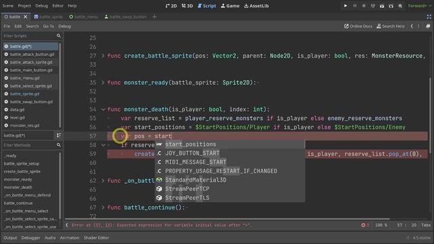Image resolution: width=434 pixels, height=244 pixels.
Task: Choose StandardMaterial3D autocomplete suggestion
Action: (x=230, y=180)
